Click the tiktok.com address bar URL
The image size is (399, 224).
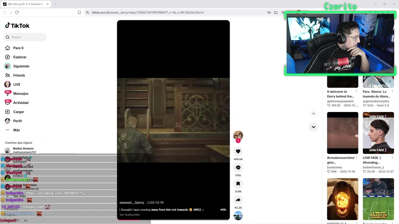coord(148,12)
